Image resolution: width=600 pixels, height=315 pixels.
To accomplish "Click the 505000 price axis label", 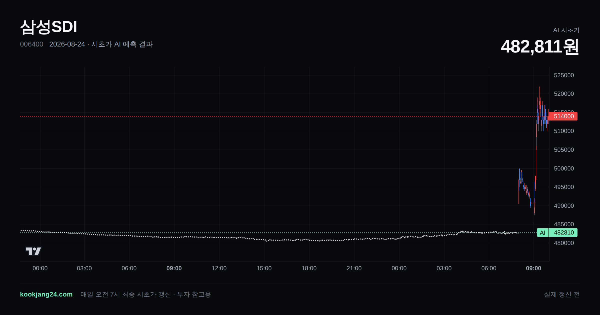I will point(564,150).
